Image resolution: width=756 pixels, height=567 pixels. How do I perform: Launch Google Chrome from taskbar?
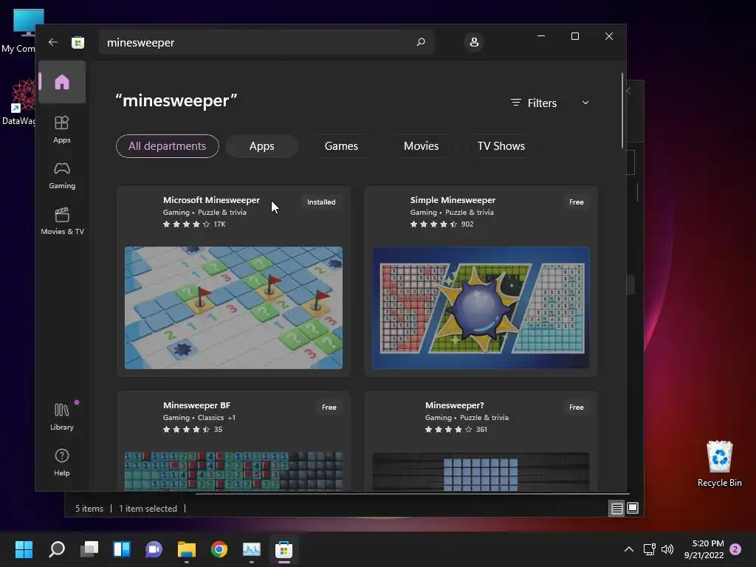pyautogui.click(x=219, y=549)
